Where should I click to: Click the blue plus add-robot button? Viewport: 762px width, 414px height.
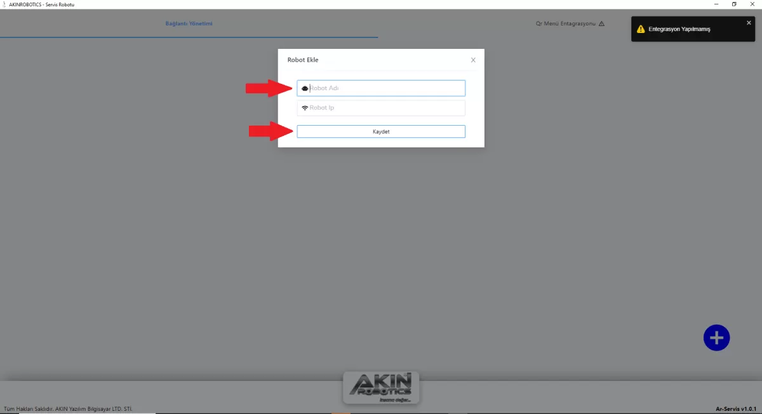pyautogui.click(x=716, y=337)
